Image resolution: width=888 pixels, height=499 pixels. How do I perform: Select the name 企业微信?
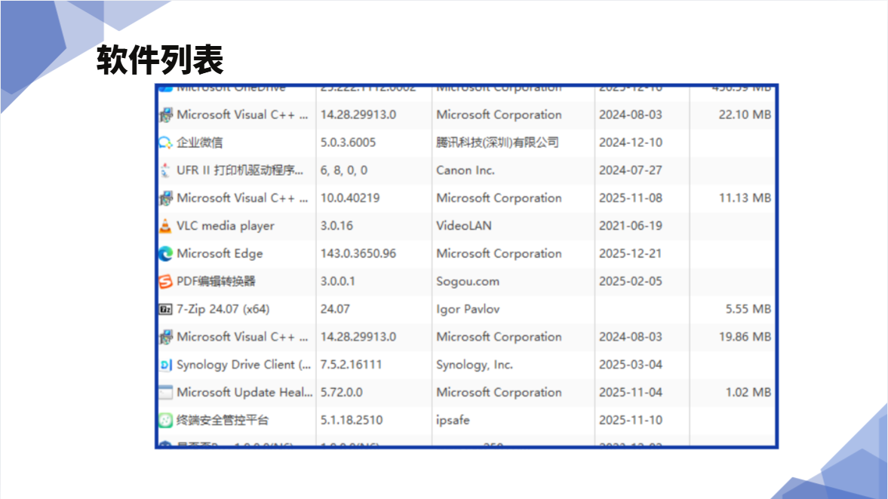tap(199, 142)
